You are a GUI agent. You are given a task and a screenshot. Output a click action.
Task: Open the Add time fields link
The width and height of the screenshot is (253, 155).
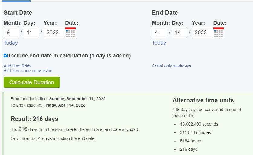[18, 66]
